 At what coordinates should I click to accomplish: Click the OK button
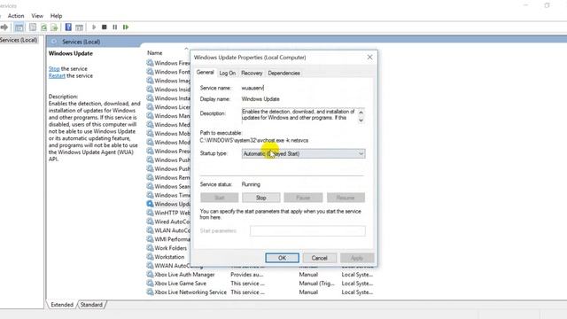click(282, 258)
